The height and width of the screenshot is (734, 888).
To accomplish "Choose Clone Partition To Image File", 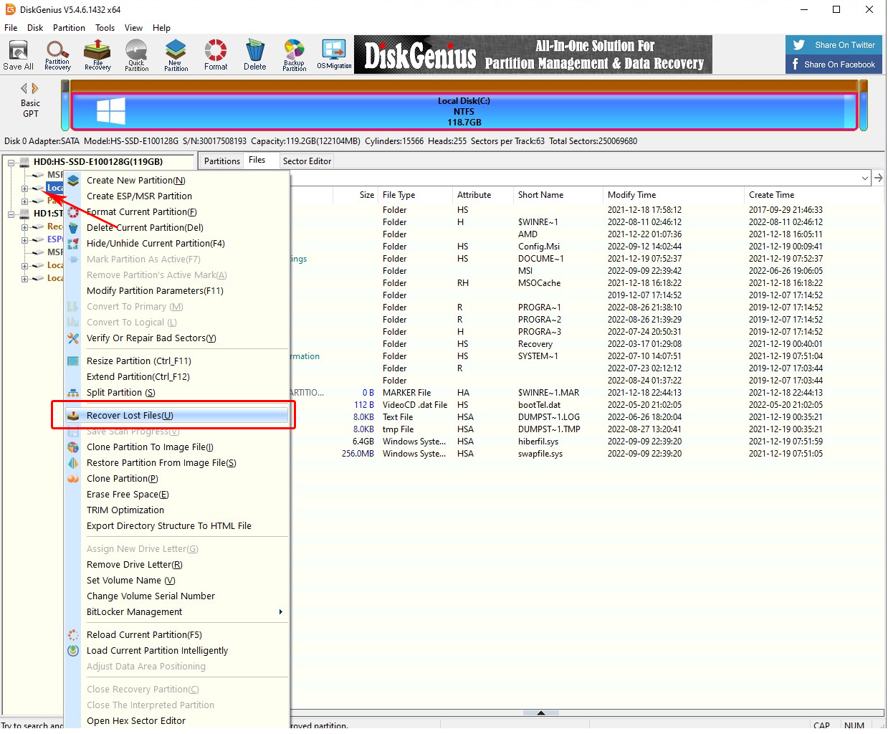I will point(150,447).
